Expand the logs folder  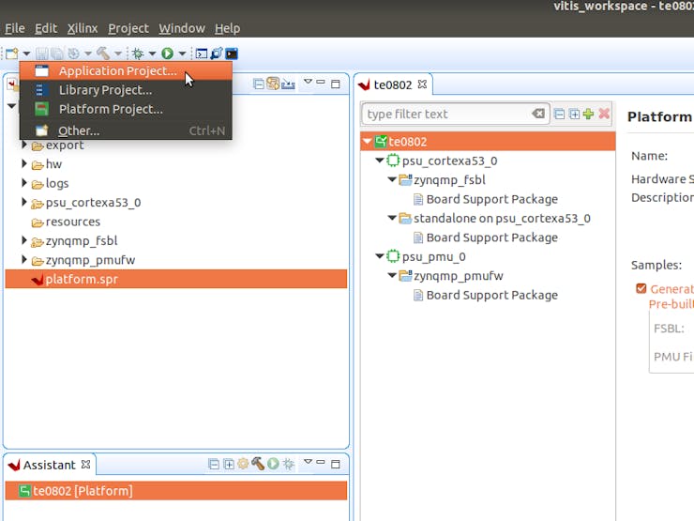24,183
